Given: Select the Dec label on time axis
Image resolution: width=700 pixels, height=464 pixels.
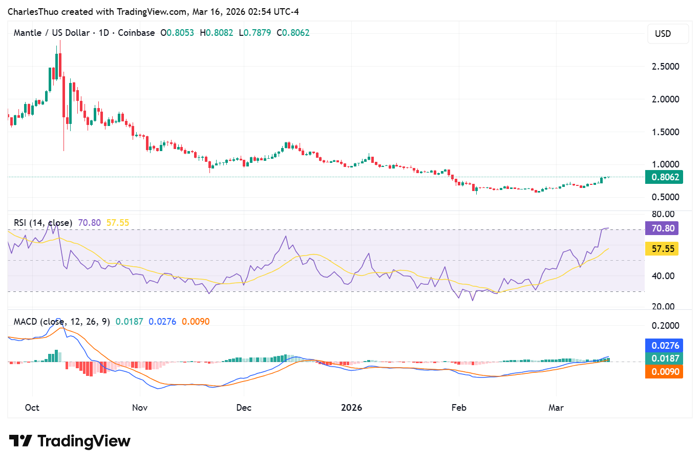Looking at the screenshot, I should (244, 408).
